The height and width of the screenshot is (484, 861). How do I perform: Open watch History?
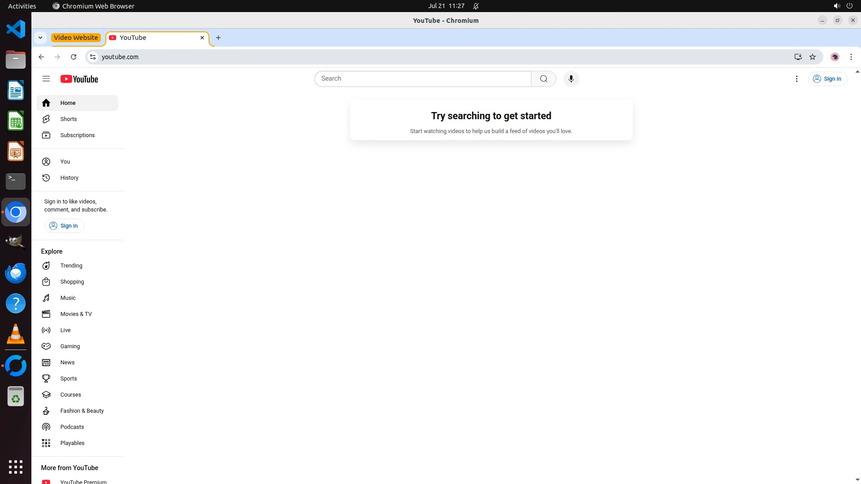69,178
